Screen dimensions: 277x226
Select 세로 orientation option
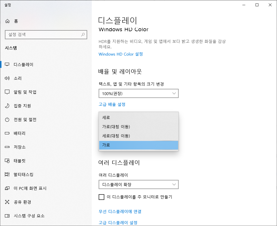point(138,117)
